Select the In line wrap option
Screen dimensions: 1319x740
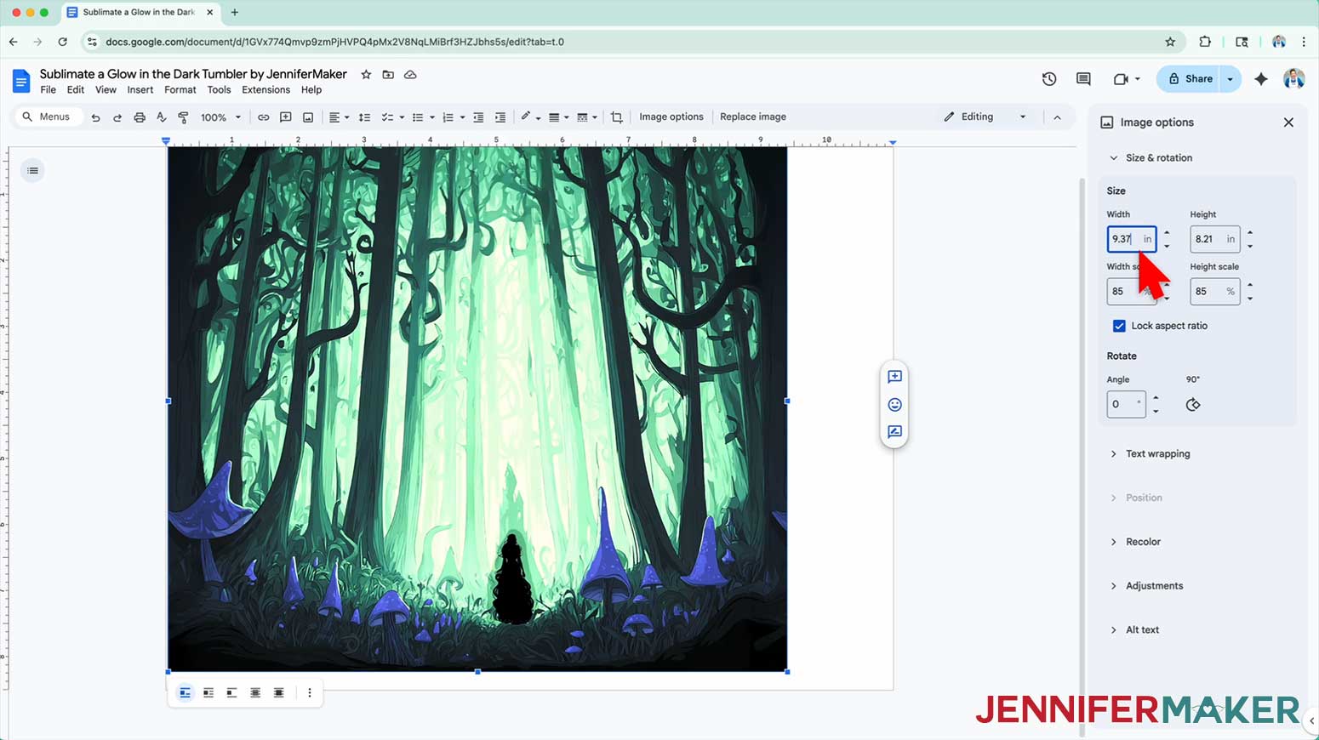click(x=185, y=693)
